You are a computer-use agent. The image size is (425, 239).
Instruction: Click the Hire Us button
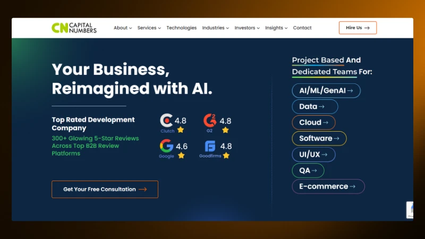pyautogui.click(x=358, y=28)
